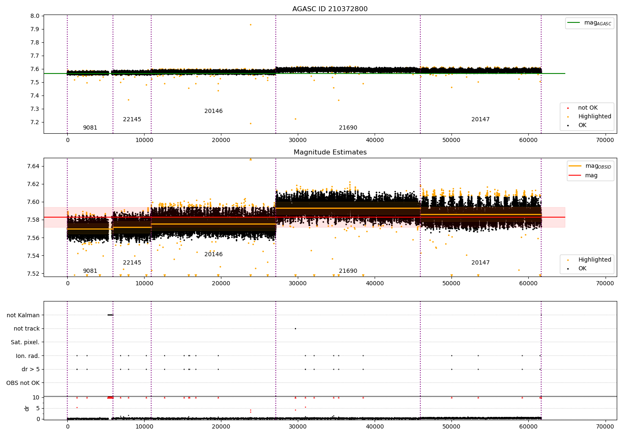The image size is (623, 436).
Task: Click obsid label 22145 in Magnitude Estimates plot
Action: pyautogui.click(x=132, y=263)
